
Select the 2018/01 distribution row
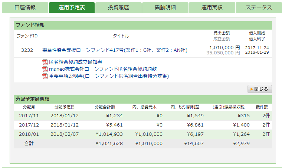[x=142, y=134]
